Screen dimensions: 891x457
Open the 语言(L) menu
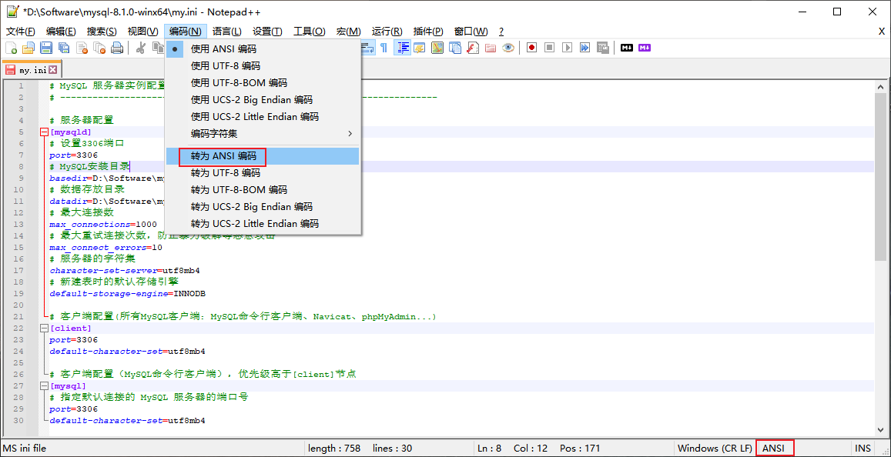226,32
